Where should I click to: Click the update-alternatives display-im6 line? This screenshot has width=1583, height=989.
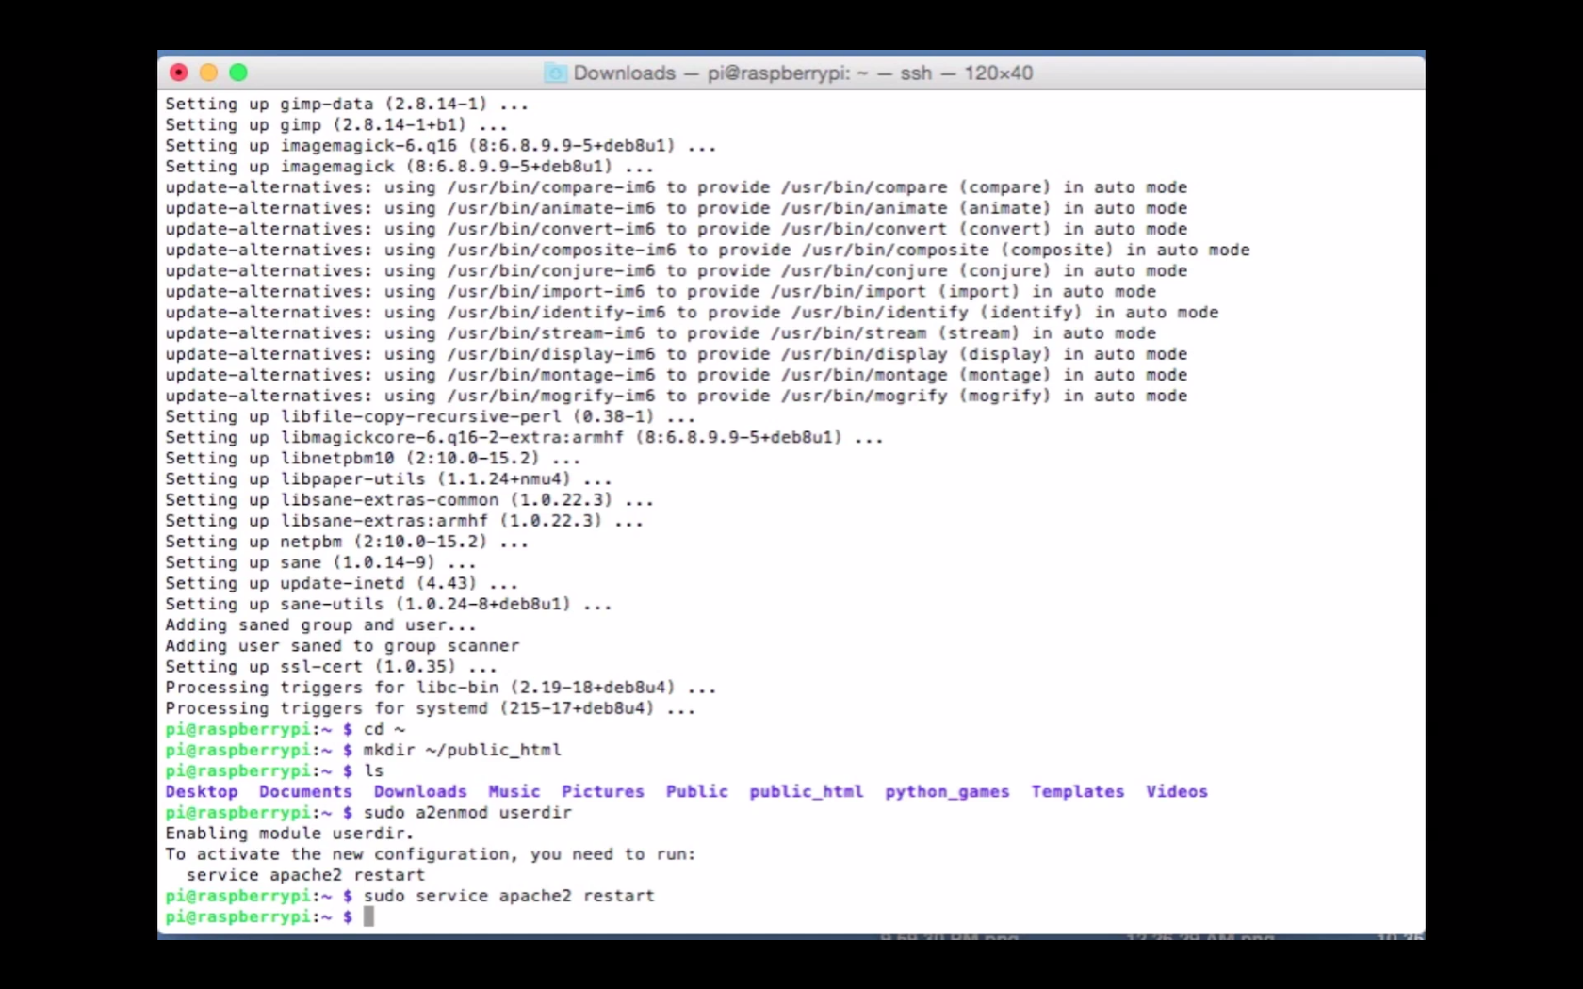[x=677, y=354]
